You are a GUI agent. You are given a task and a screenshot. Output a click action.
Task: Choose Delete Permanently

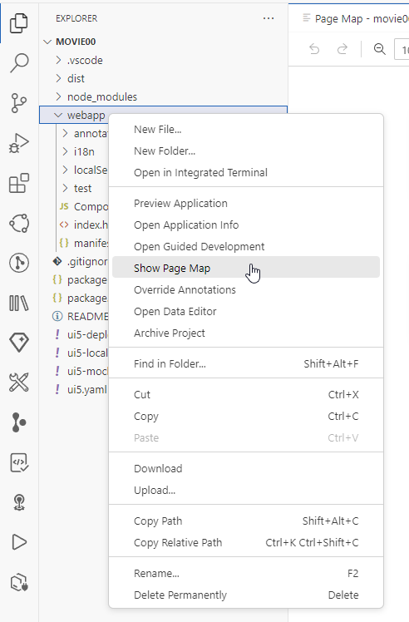246,595
